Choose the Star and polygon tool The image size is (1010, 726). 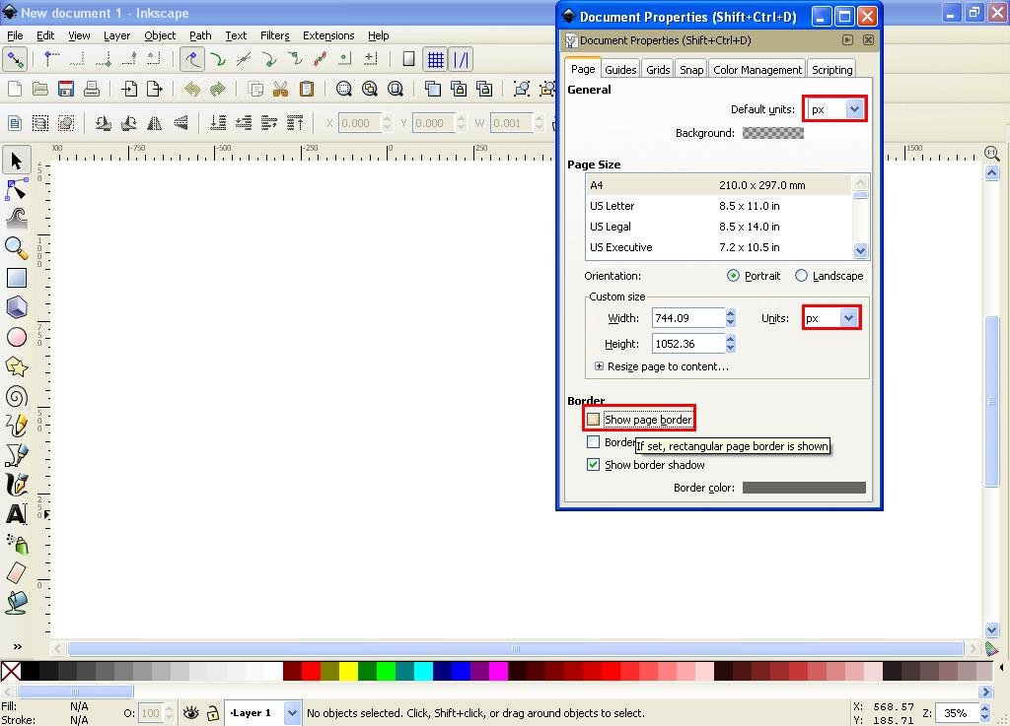click(x=16, y=367)
